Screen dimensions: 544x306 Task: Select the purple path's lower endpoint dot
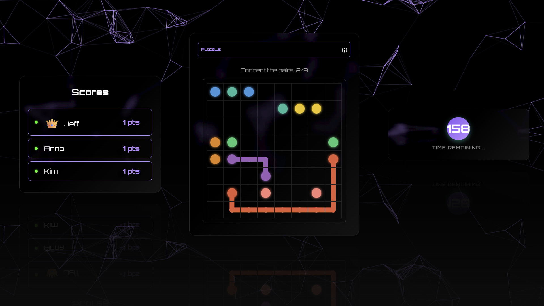266,176
